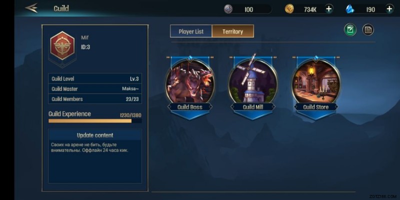Select the Territory tab
Screen dimensions: 400x200
click(232, 31)
